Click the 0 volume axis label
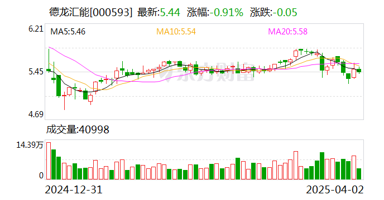 pyautogui.click(x=41, y=176)
